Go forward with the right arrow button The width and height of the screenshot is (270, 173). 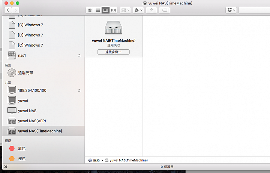pos(15,10)
